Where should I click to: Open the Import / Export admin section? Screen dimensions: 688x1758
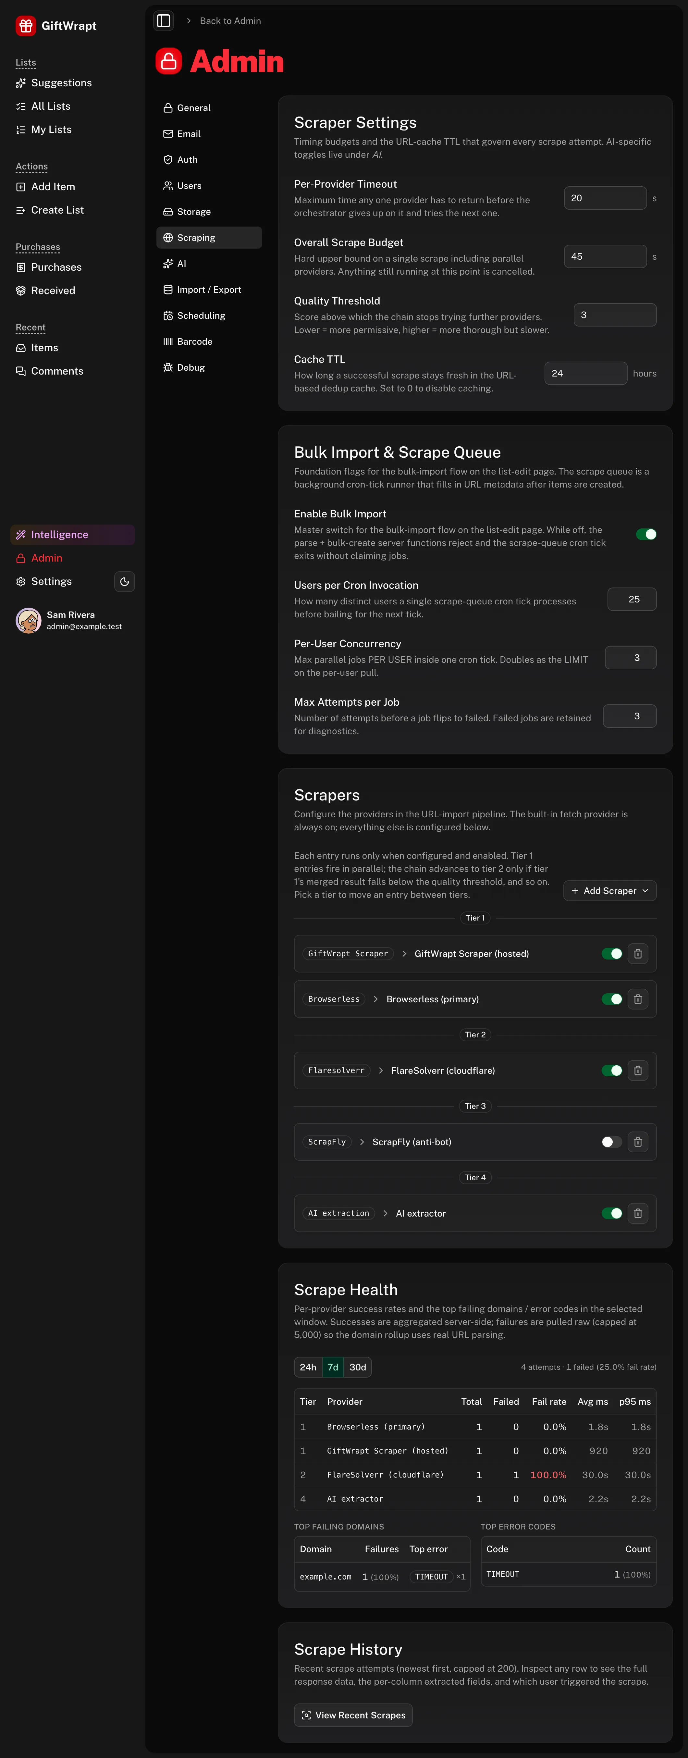point(209,289)
